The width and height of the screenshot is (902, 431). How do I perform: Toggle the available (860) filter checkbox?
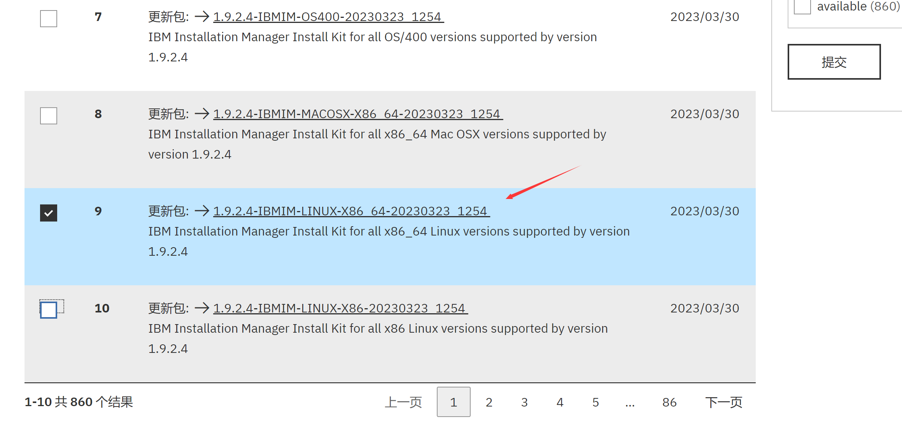[x=802, y=6]
